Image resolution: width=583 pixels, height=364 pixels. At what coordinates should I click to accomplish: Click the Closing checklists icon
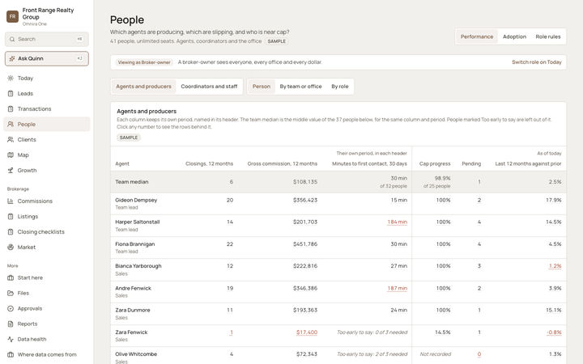(x=11, y=232)
